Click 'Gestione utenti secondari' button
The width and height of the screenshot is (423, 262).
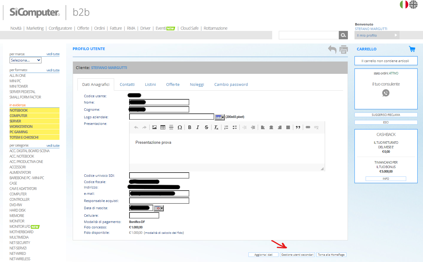(x=297, y=255)
